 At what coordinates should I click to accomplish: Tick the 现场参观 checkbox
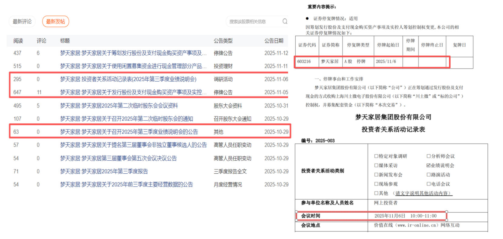click(x=376, y=184)
